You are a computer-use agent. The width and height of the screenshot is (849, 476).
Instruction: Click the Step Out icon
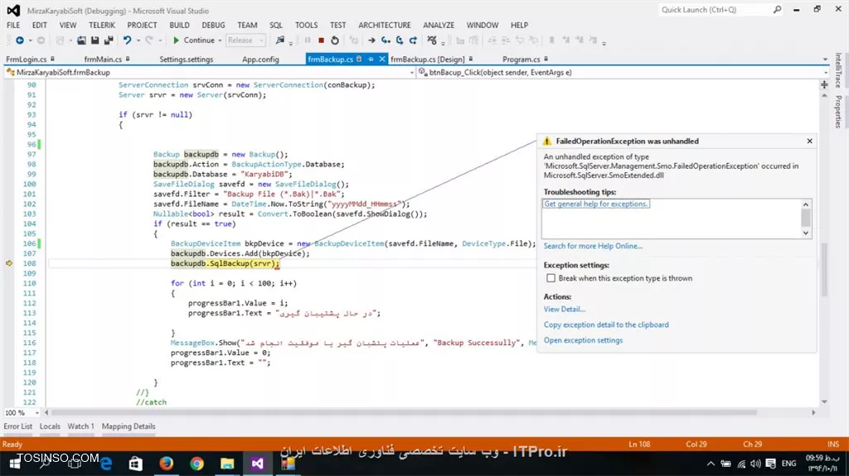(413, 40)
